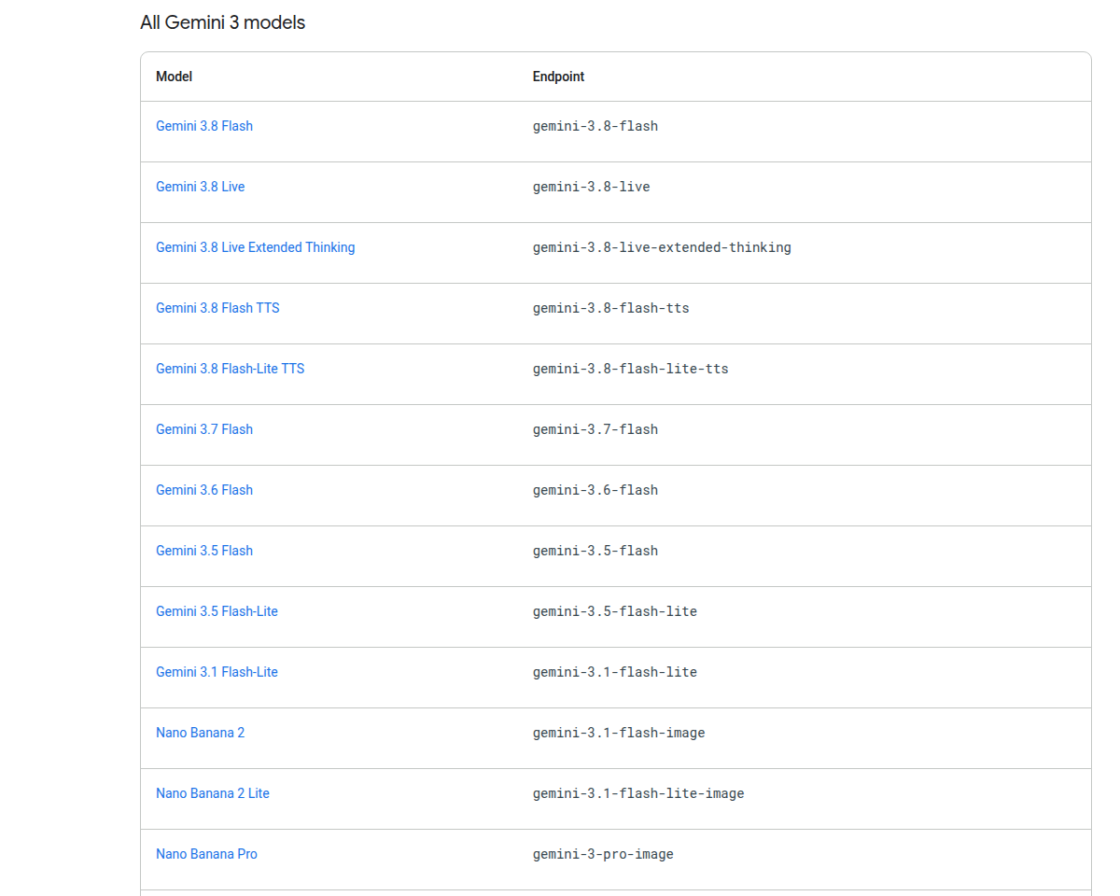Click the gemini-3.1-flash-image endpoint text
The image size is (1120, 896).
(x=619, y=733)
